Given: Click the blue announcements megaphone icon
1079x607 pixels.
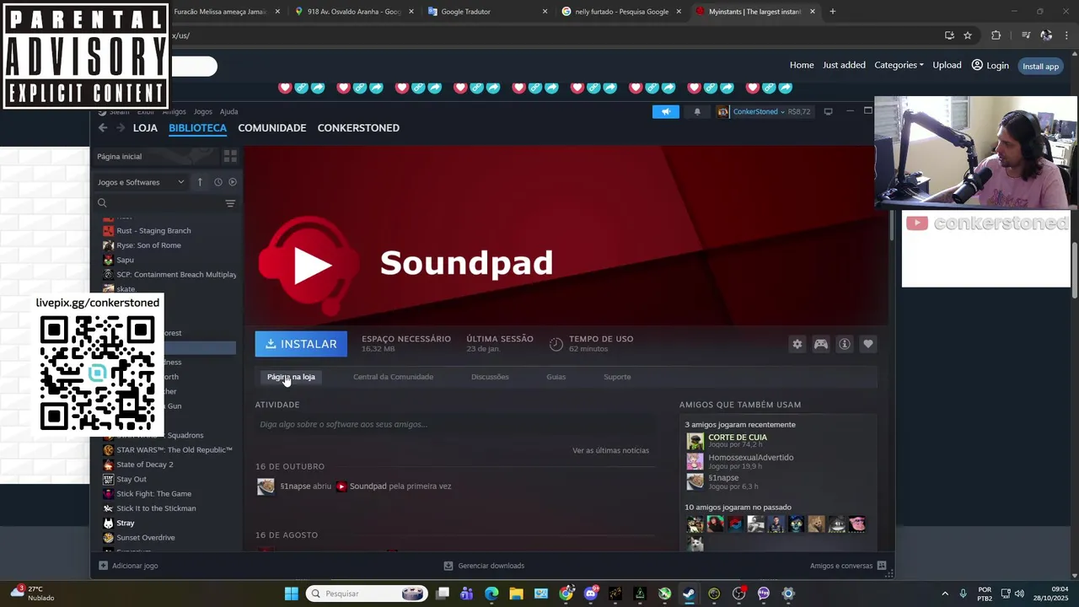Looking at the screenshot, I should tap(665, 111).
